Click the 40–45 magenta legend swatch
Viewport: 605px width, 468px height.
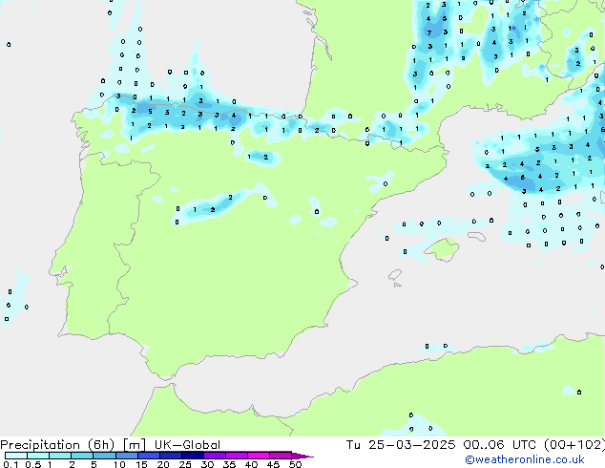pyautogui.click(x=259, y=456)
